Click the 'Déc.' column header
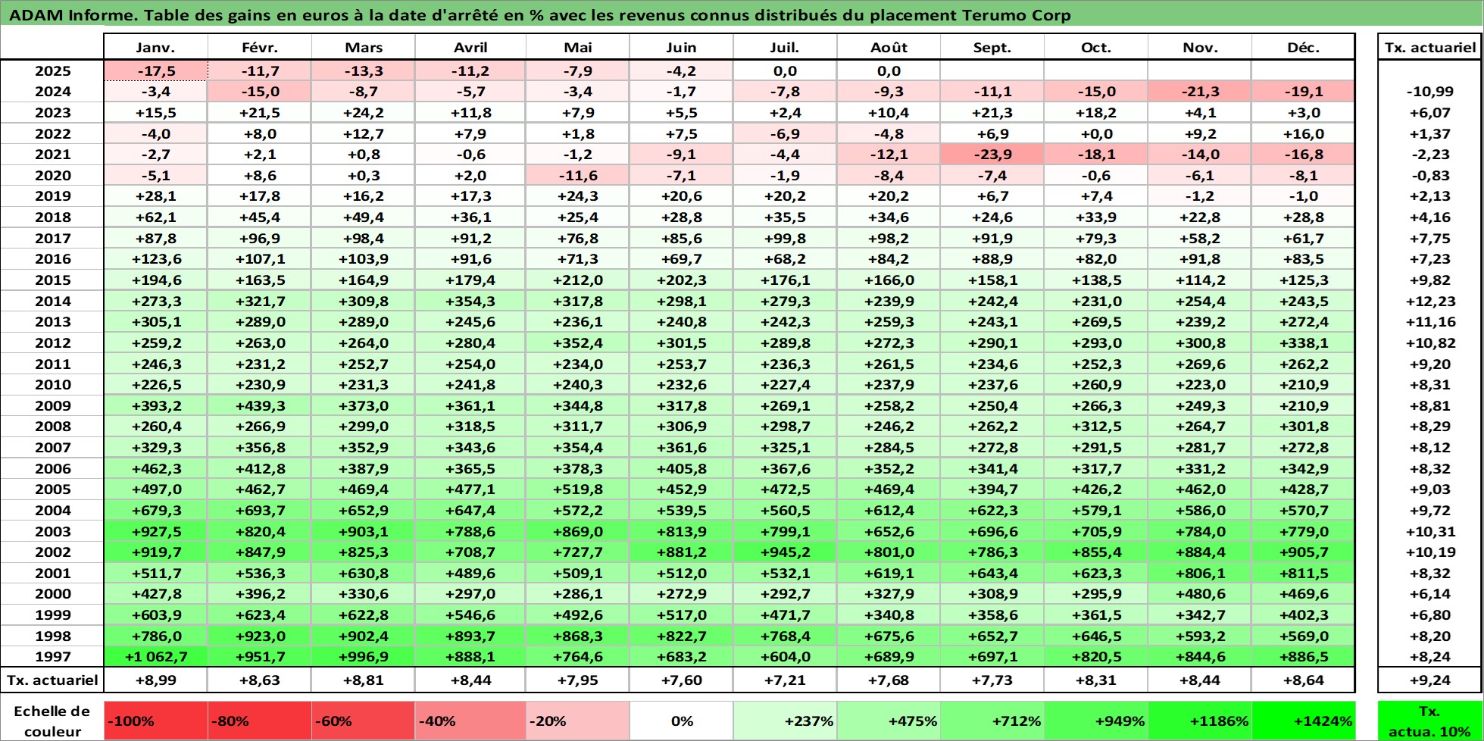 click(1303, 47)
